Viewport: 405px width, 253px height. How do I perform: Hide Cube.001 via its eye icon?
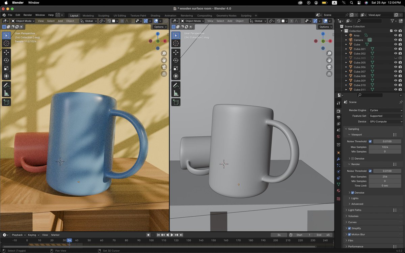pyautogui.click(x=396, y=49)
